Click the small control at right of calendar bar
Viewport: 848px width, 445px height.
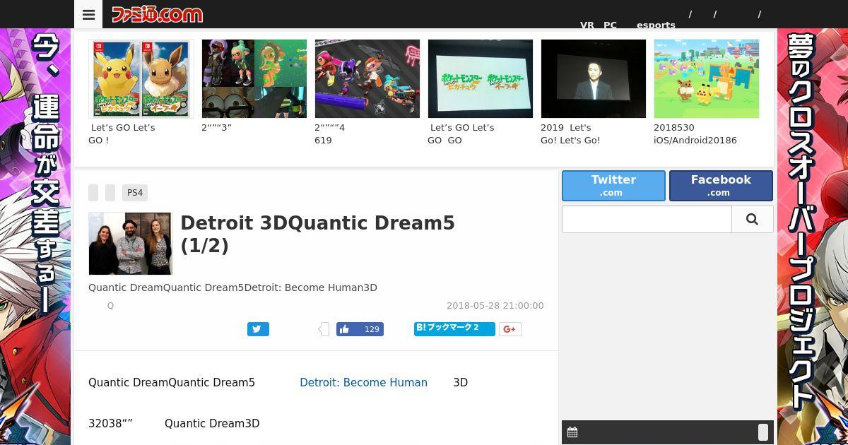[x=763, y=432]
